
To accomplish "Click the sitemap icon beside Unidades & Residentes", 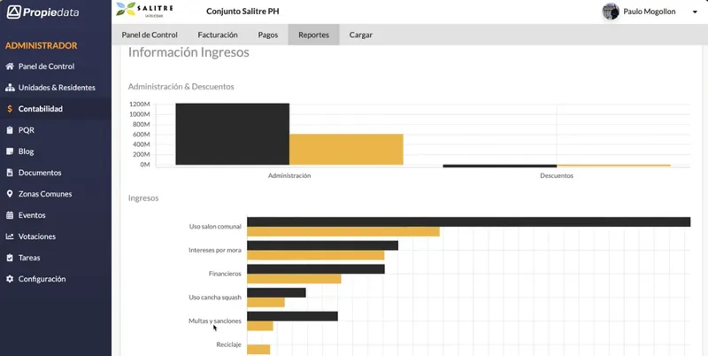I will [10, 88].
